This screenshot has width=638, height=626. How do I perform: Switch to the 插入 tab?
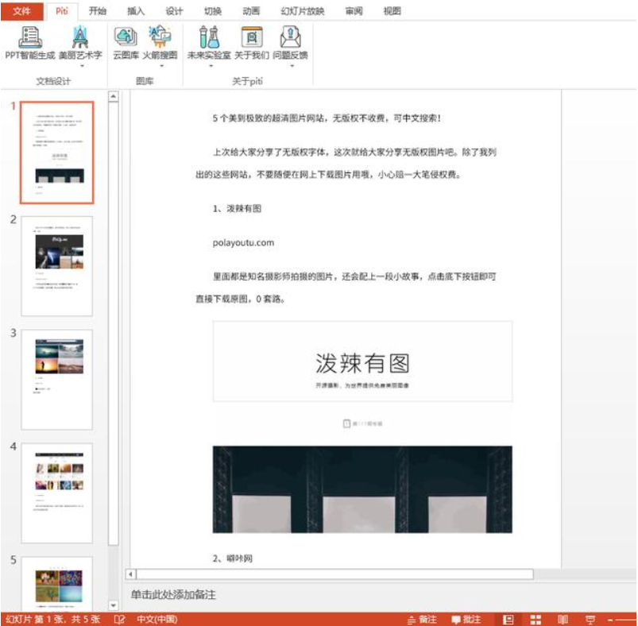point(136,11)
